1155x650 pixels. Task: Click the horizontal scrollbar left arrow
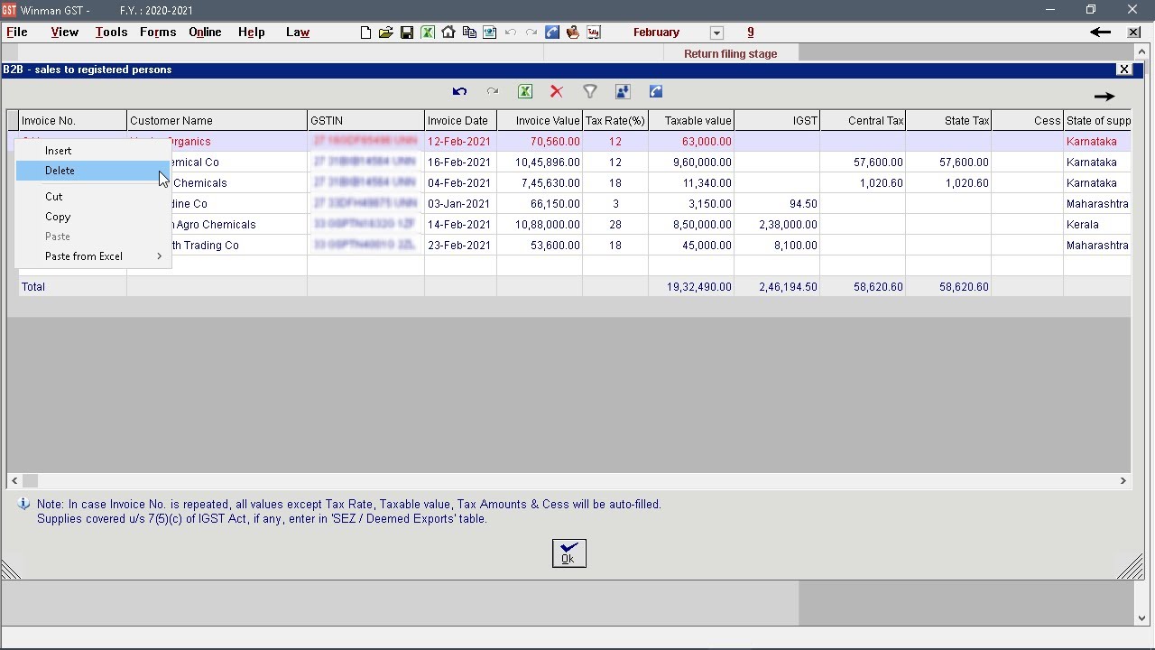[14, 481]
